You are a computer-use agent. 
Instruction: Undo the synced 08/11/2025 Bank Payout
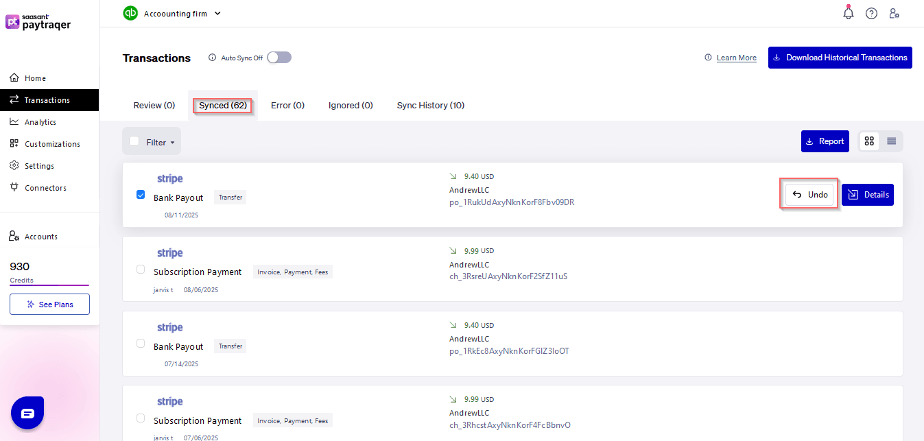pos(810,195)
